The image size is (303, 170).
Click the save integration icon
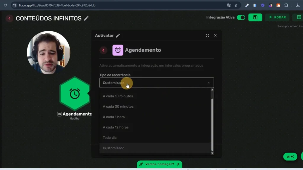tap(255, 17)
